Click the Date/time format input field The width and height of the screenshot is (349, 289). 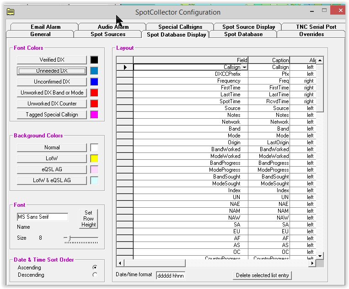[x=171, y=275]
